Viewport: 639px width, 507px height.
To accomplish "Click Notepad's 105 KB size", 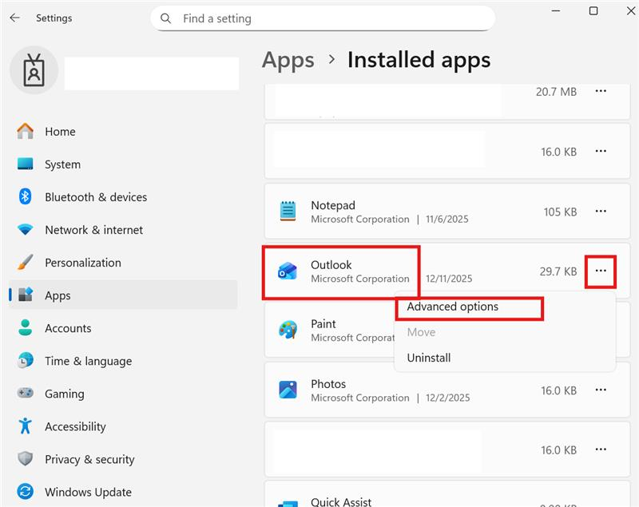I will (560, 212).
